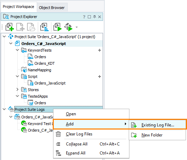Click the Orders_KDT keyword test icon
The height and width of the screenshot is (160, 187).
point(31,63)
